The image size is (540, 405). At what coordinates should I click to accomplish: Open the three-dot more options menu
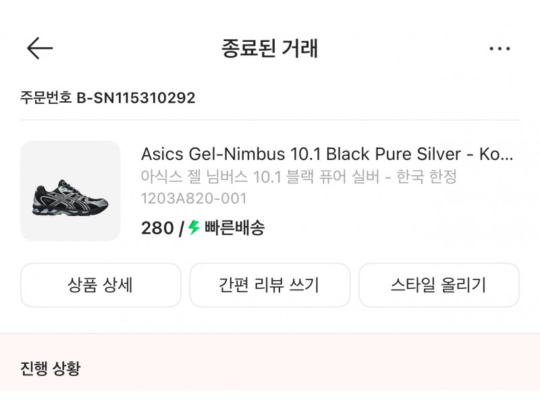[x=500, y=49]
